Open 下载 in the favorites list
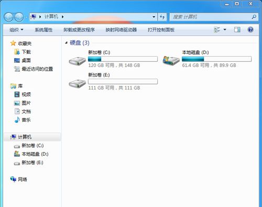This screenshot has width=262, height=207. 26,52
